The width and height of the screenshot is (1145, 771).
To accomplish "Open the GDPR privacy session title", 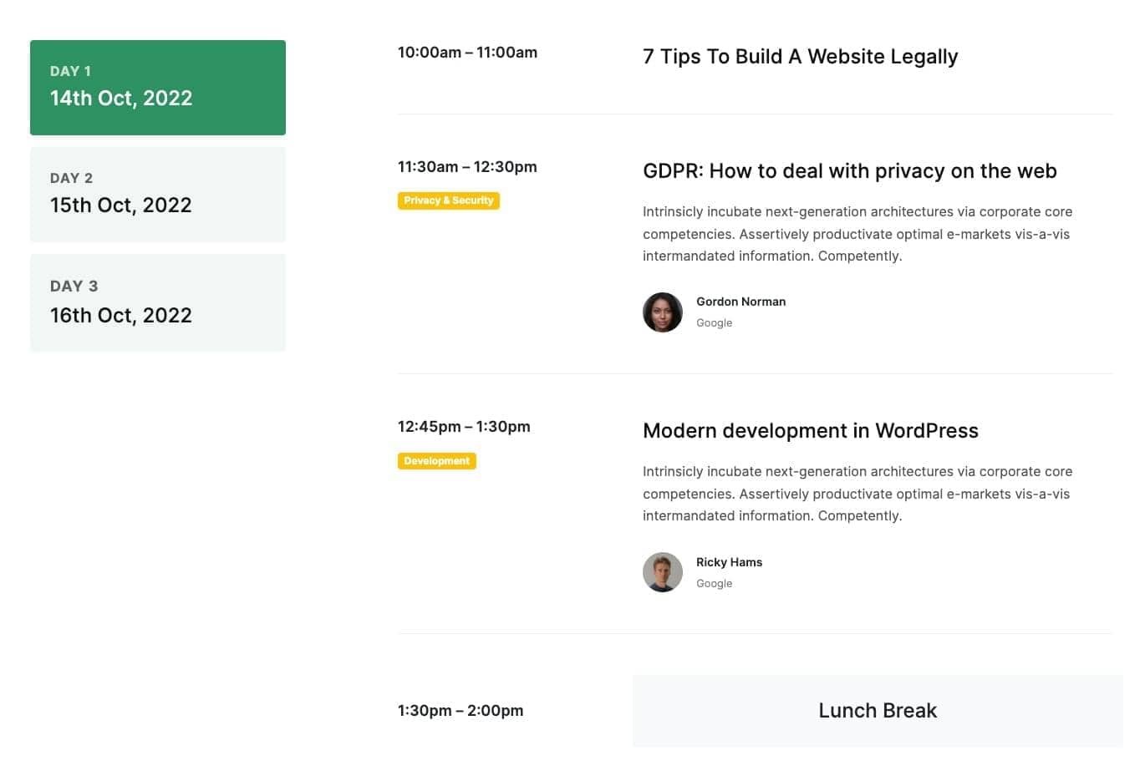I will pos(849,171).
